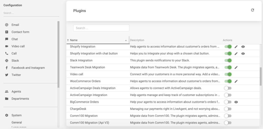Turn off the Video call plugin toggle
Viewport: 263px width, 129px height.
coord(228,74)
